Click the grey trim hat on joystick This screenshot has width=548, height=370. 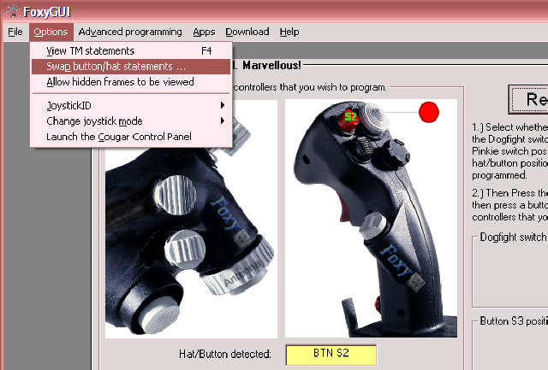374,116
